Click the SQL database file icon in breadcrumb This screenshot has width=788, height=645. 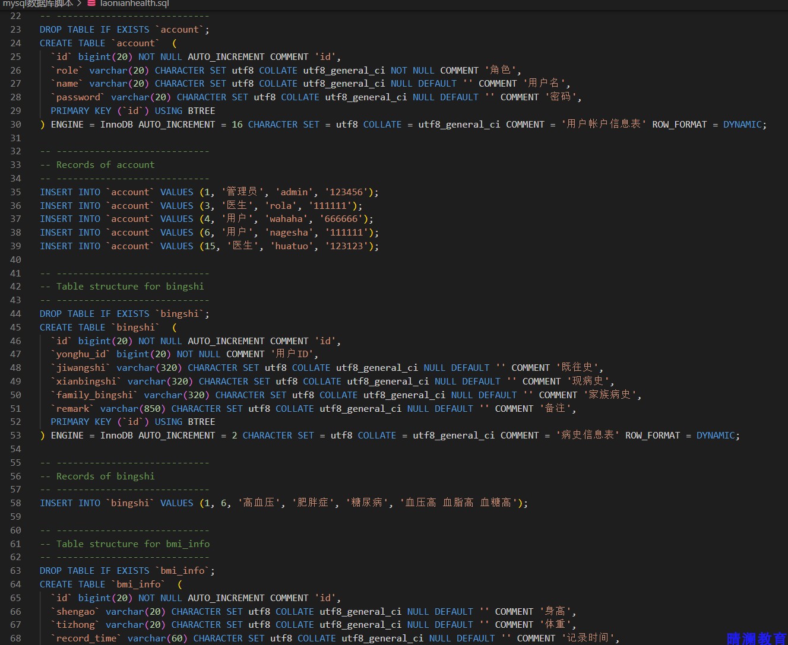91,4
